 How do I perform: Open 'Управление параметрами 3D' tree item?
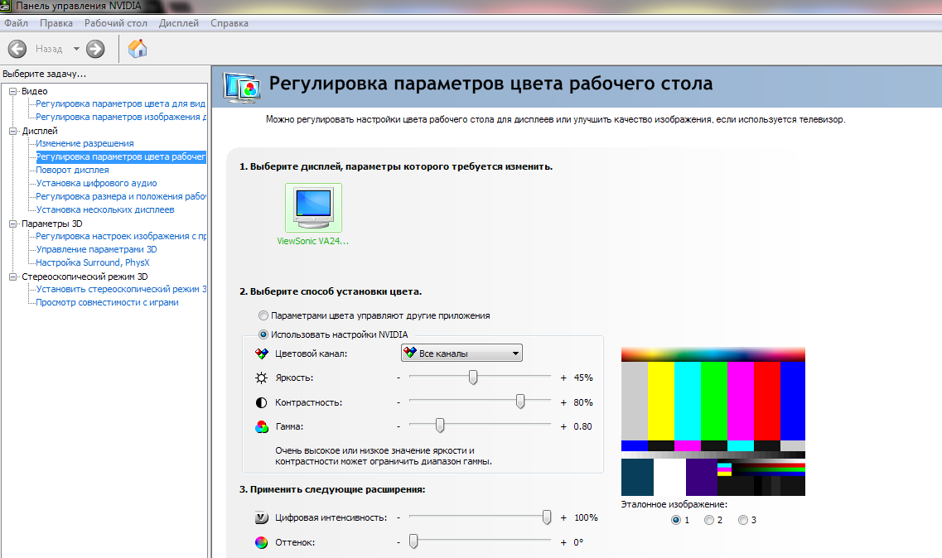(x=96, y=249)
